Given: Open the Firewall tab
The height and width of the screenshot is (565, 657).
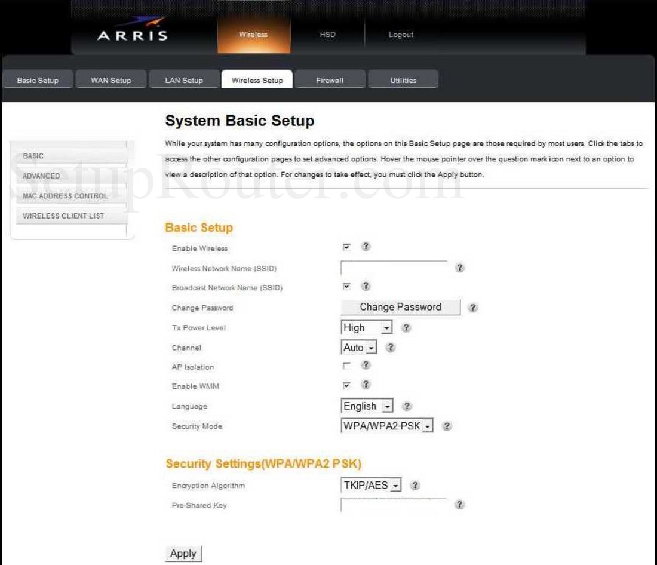Looking at the screenshot, I should tap(330, 80).
